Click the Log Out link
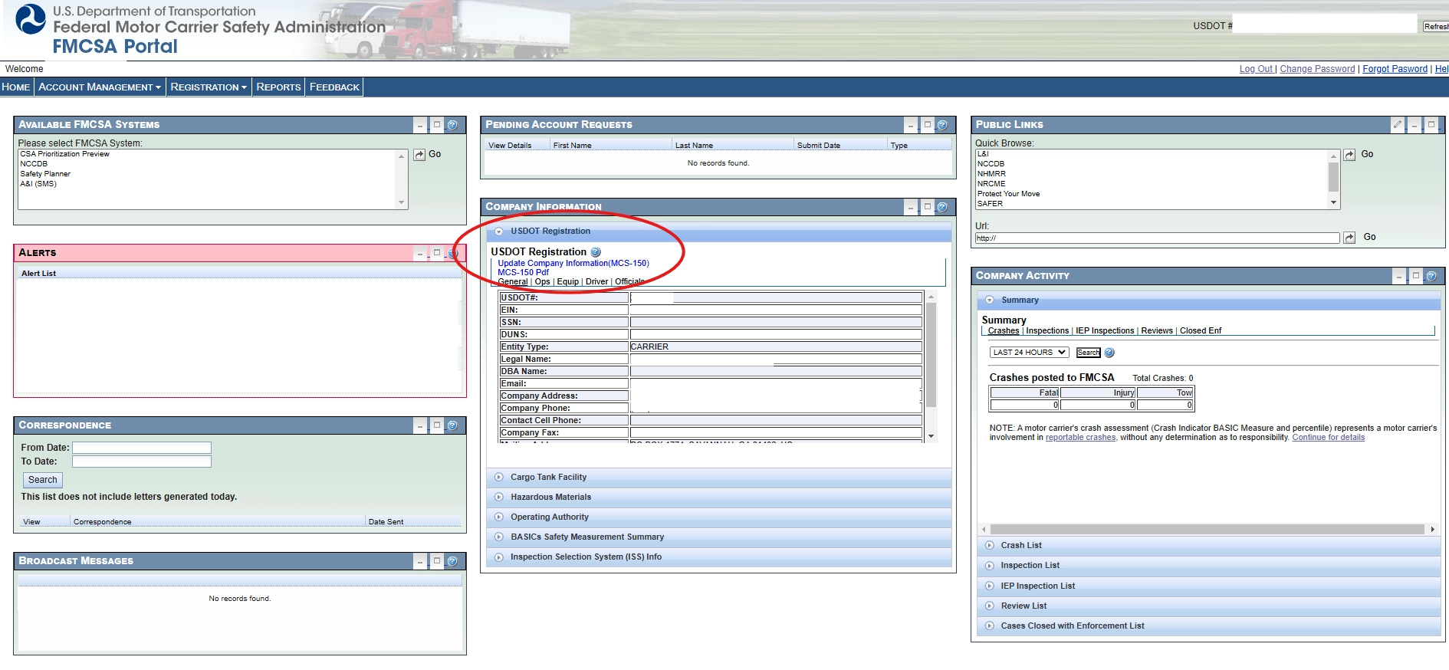1449x670 pixels. pos(1256,69)
